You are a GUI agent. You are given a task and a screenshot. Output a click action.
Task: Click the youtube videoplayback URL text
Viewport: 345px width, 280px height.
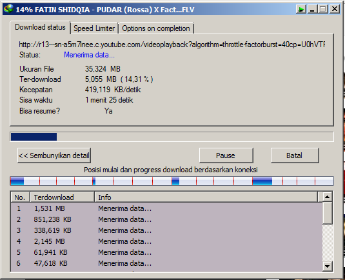coord(172,45)
